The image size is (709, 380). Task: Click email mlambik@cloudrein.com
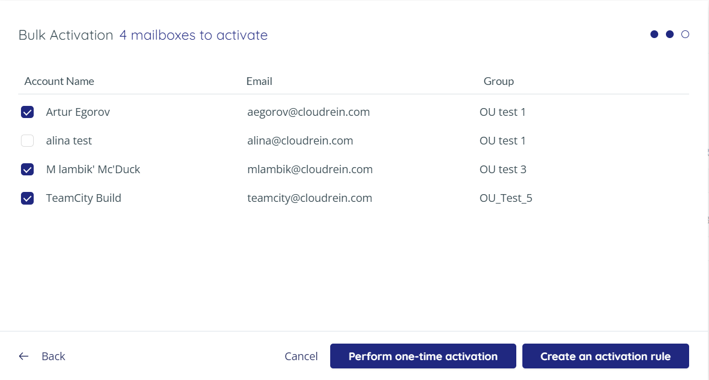point(310,169)
